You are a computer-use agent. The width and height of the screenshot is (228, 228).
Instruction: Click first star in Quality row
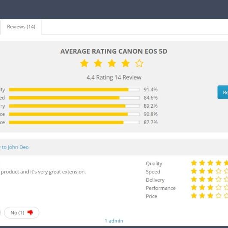click(194, 163)
